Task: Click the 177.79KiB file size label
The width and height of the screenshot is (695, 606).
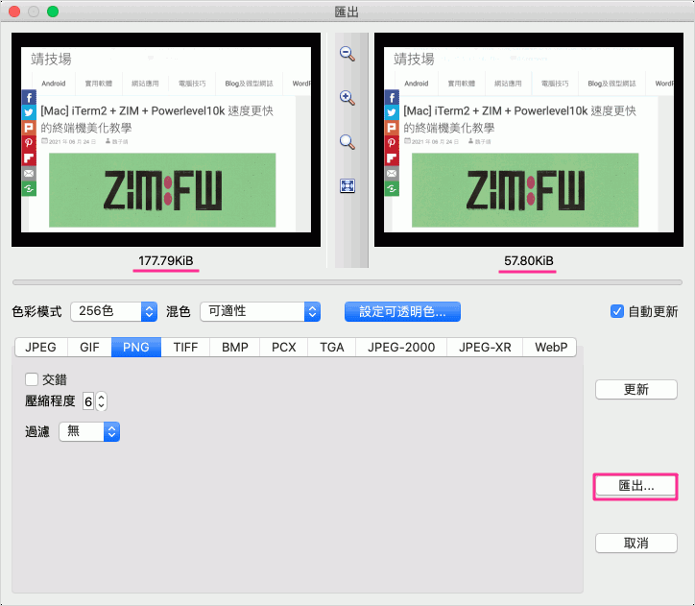Action: (x=166, y=260)
